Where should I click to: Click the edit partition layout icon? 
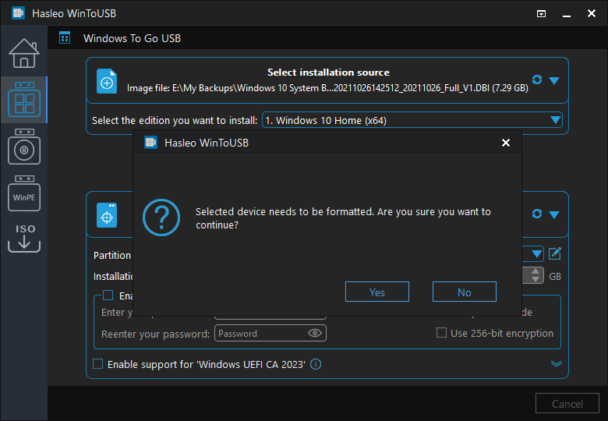(555, 254)
